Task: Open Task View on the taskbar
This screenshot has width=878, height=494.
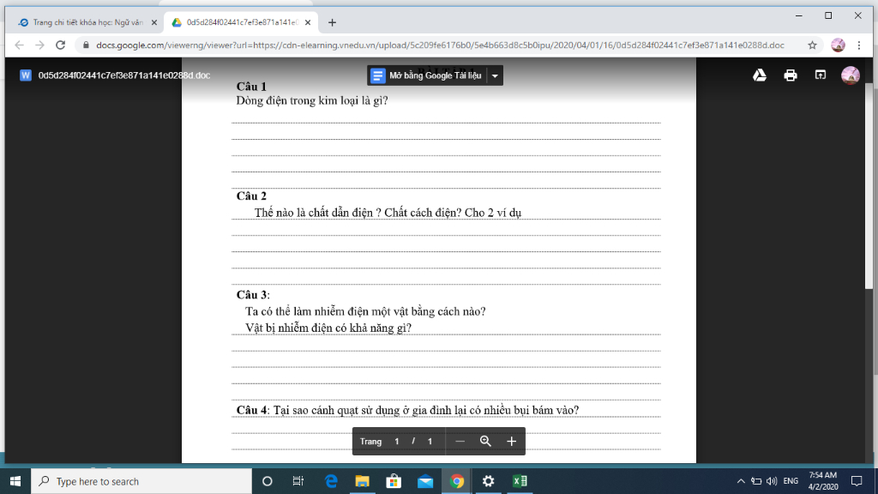Action: pos(298,481)
